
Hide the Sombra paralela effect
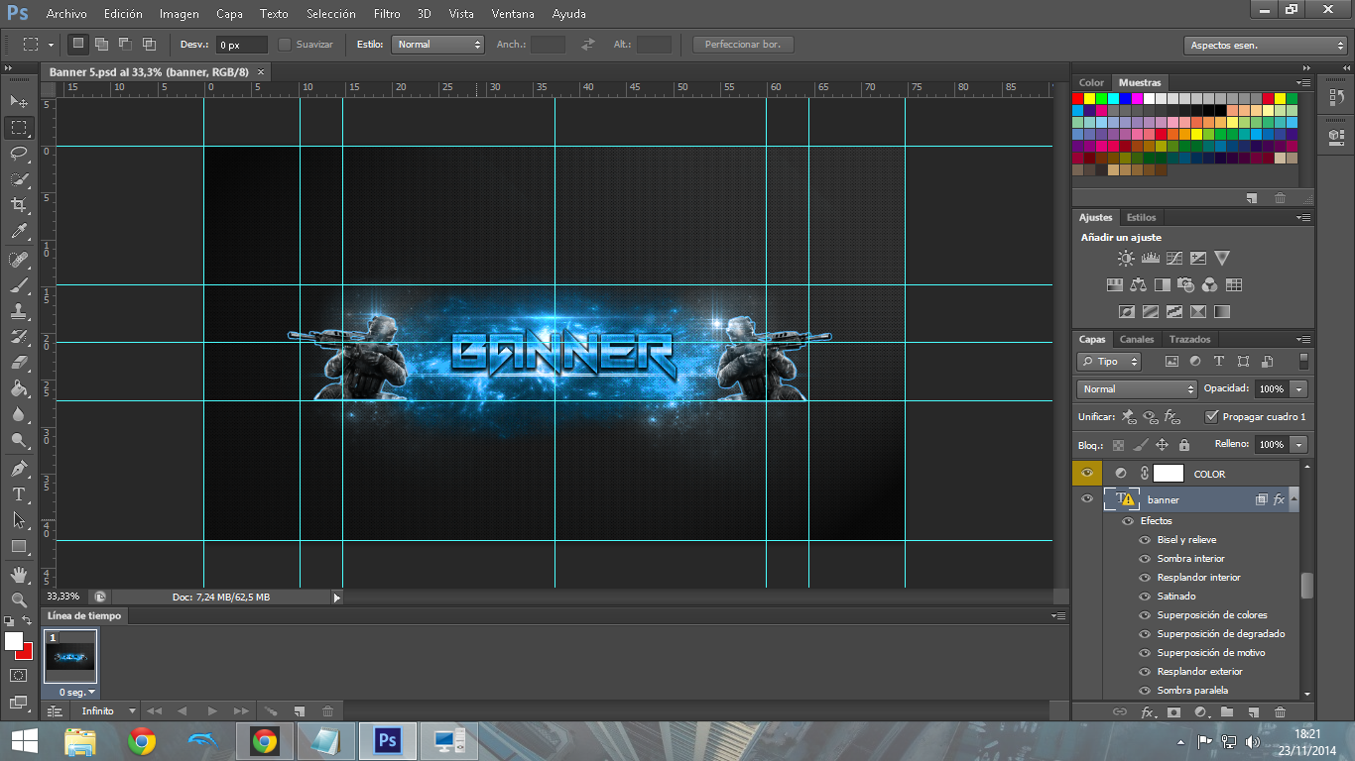coord(1145,691)
